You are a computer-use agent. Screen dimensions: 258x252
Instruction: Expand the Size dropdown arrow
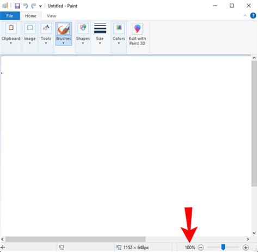coord(100,43)
